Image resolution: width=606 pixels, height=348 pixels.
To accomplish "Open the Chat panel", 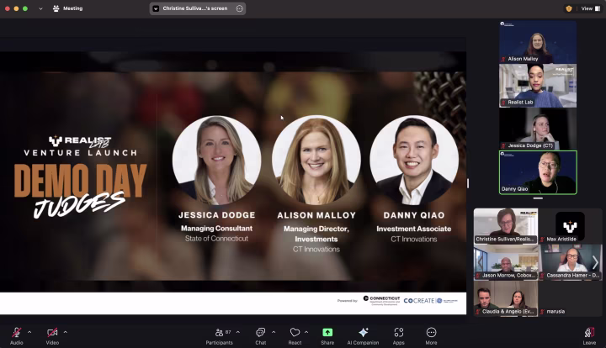I will pyautogui.click(x=260, y=335).
